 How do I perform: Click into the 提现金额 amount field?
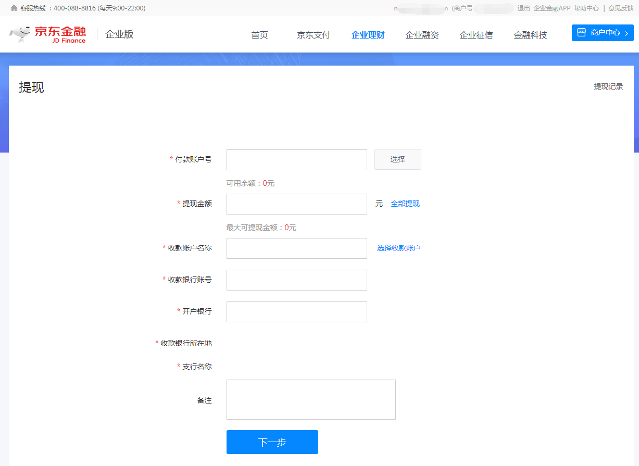pos(296,204)
